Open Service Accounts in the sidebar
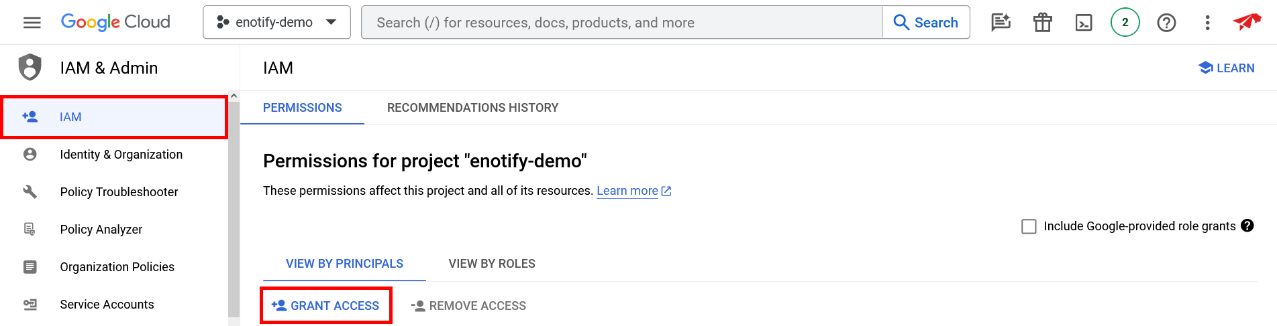 [x=107, y=305]
